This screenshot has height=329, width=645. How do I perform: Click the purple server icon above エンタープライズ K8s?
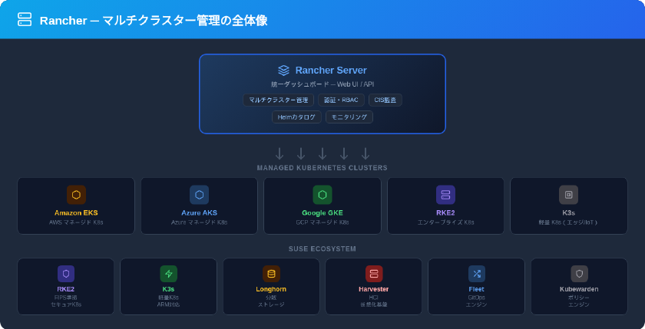point(445,195)
